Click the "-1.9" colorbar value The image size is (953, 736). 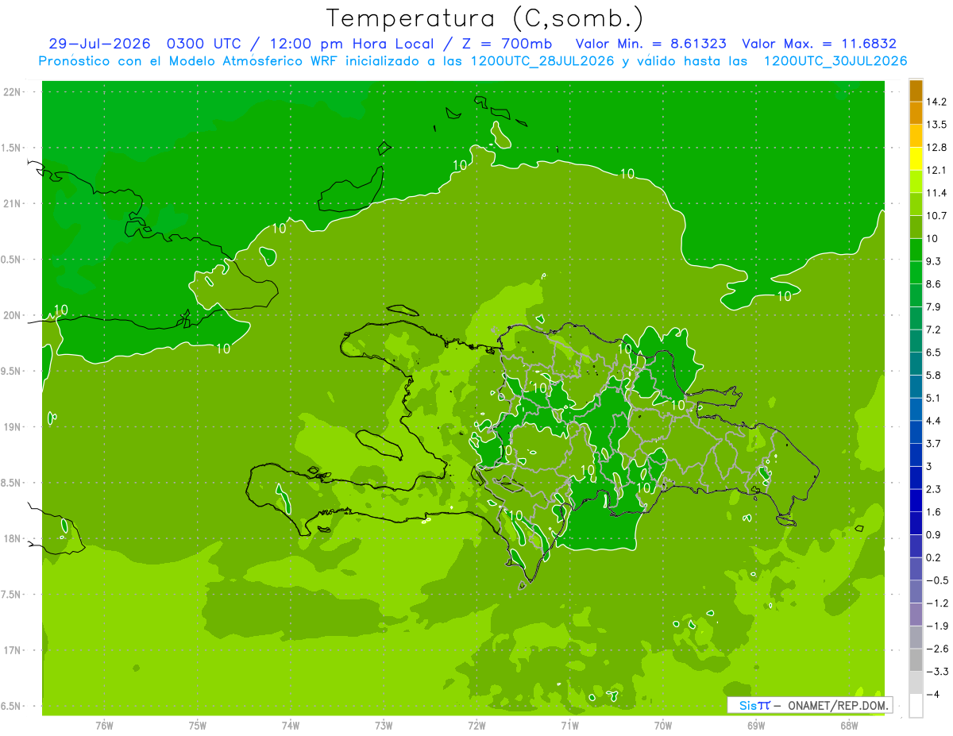[x=937, y=626]
